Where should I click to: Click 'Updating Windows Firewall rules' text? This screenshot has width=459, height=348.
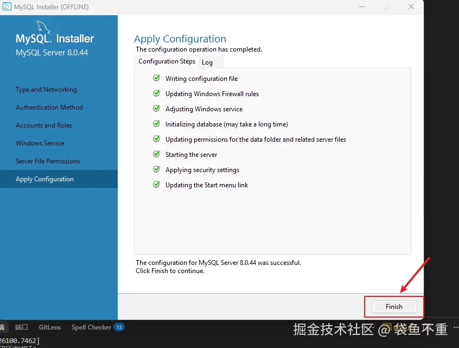212,94
